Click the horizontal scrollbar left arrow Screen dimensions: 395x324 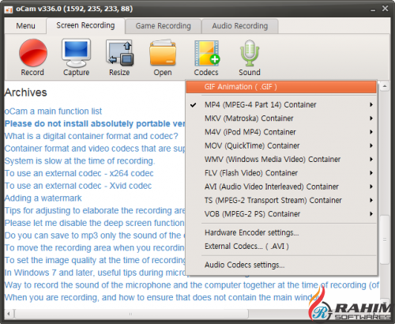tap(9, 314)
